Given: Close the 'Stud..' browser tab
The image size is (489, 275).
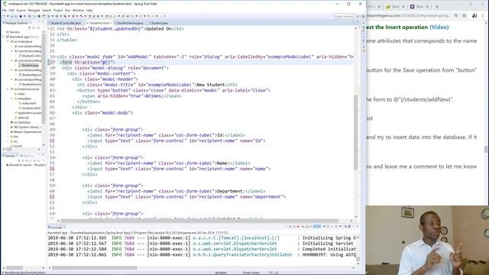Looking at the screenshot, I should click(x=403, y=7).
